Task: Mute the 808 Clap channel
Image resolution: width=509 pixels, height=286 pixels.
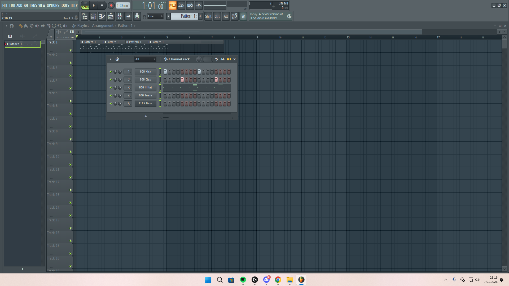Action: tap(111, 80)
